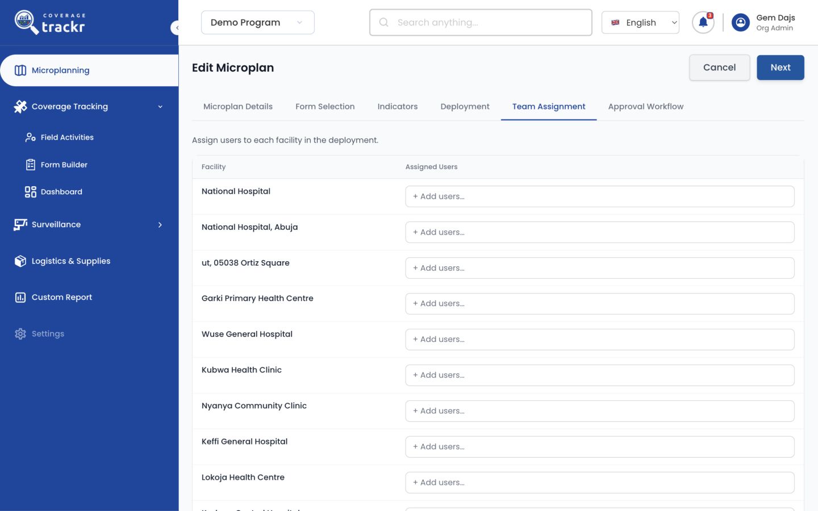Open Add users for Kubwa Health Clinic

coord(600,375)
